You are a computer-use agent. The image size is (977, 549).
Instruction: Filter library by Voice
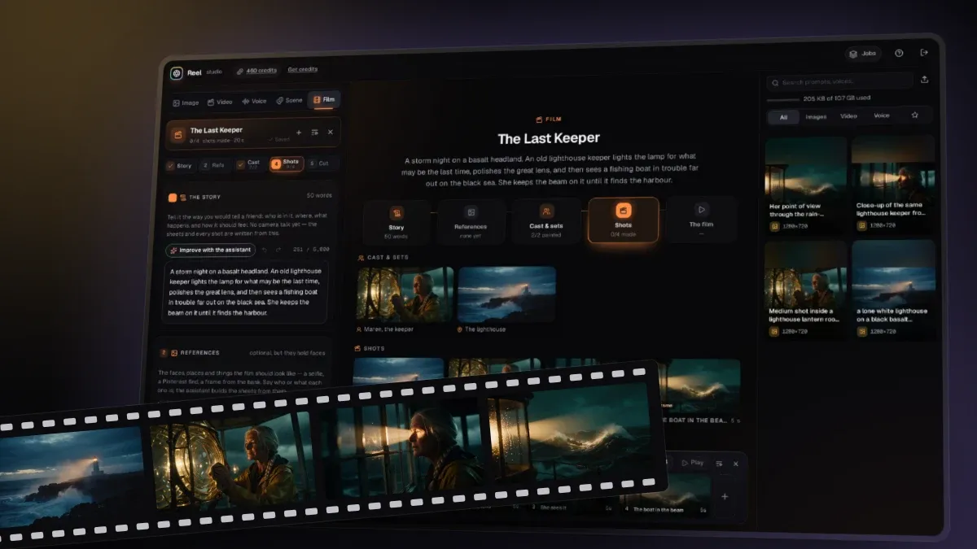(x=882, y=115)
